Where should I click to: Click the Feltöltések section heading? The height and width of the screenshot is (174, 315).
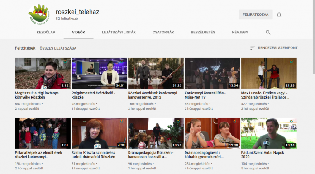tap(25, 48)
